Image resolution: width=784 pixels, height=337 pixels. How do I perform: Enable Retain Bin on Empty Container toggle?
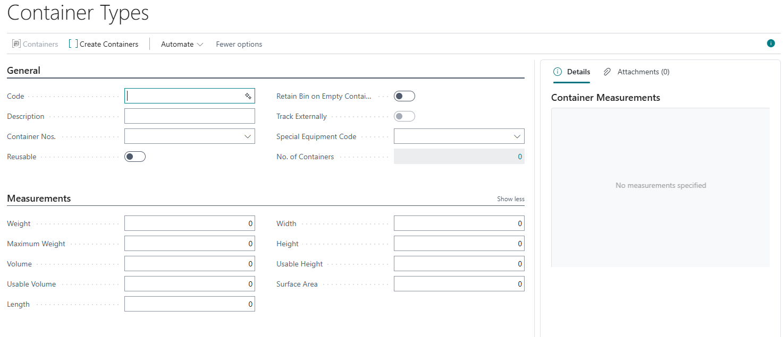click(x=404, y=96)
